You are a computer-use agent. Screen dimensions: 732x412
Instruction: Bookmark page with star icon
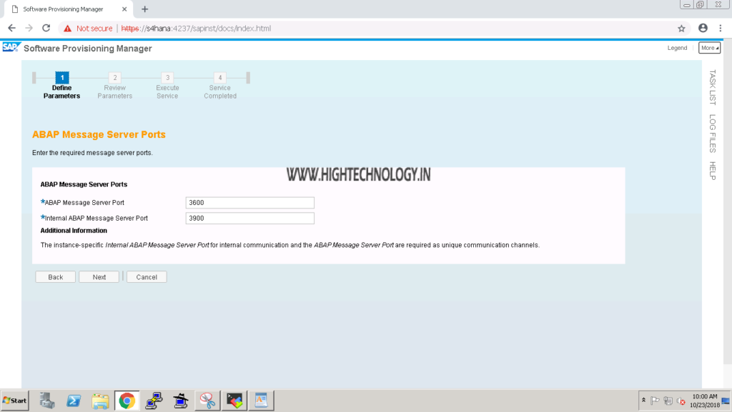(x=681, y=29)
